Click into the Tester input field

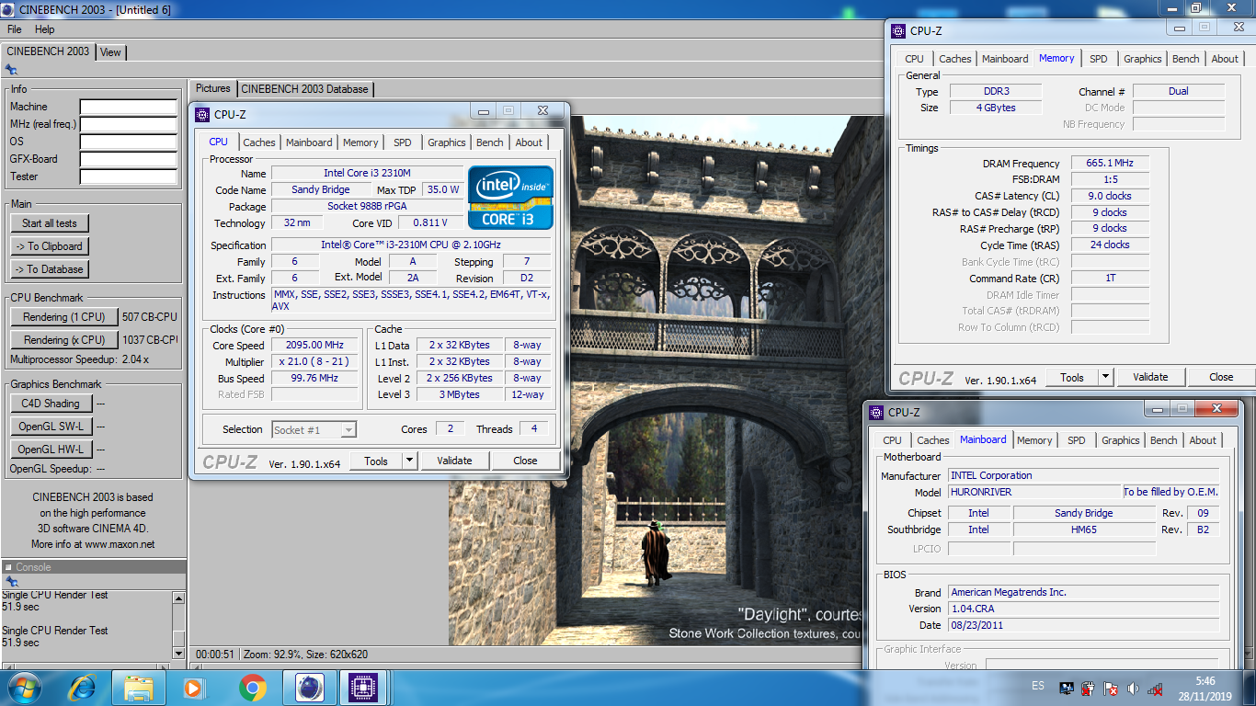pos(128,177)
